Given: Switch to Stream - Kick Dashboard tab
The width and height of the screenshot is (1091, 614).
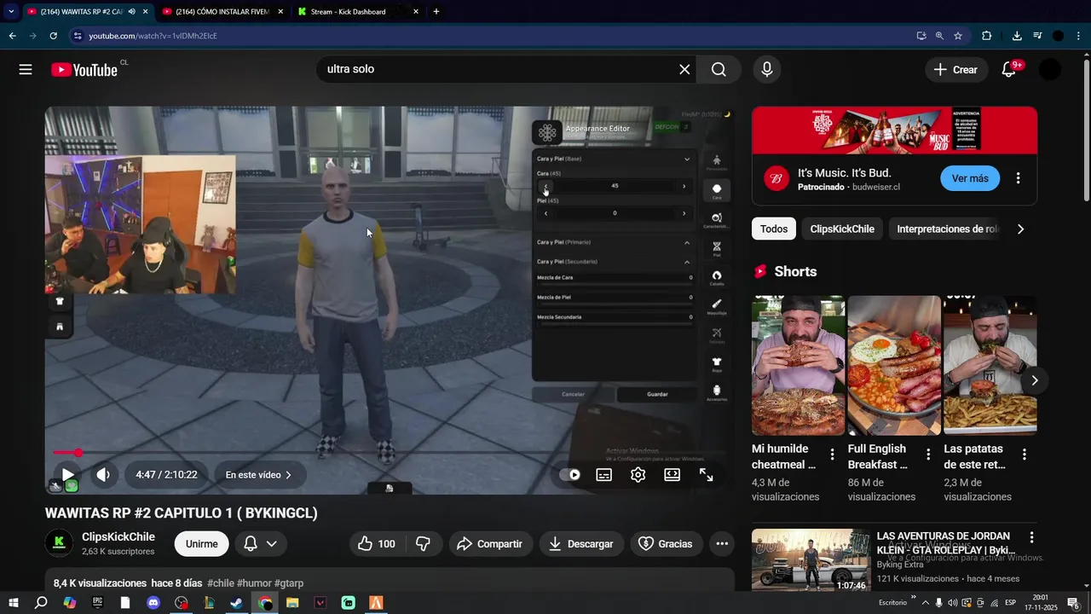Looking at the screenshot, I should click(x=357, y=12).
